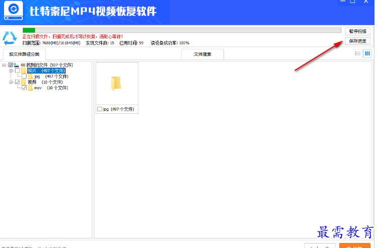Click the 视频 folder icon in the tree
378x248 pixels.
[x=24, y=82]
